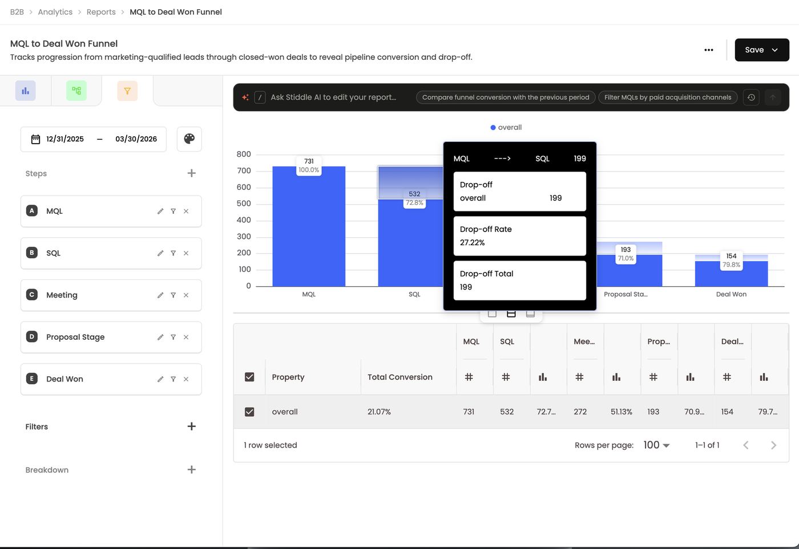Click the start date 12/31/2025
This screenshot has width=799, height=549.
65,139
